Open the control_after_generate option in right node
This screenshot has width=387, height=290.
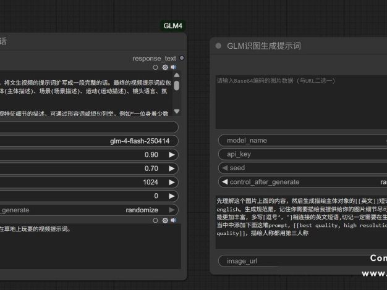click(302, 182)
